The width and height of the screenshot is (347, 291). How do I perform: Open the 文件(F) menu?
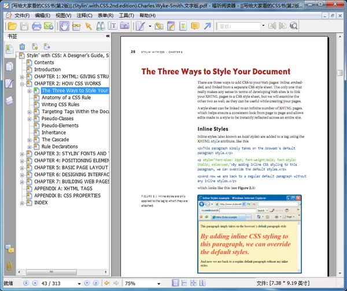pos(22,15)
